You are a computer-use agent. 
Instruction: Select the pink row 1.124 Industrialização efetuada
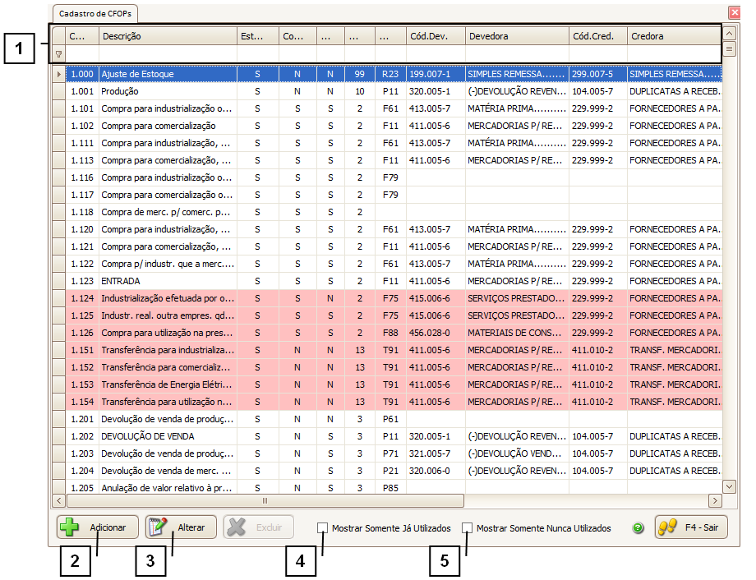[x=168, y=298]
